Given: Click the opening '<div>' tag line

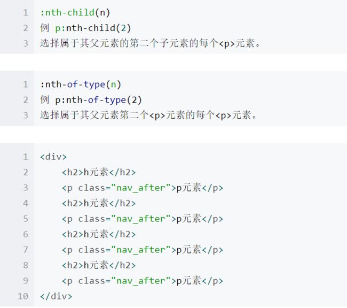Looking at the screenshot, I should tap(53, 157).
